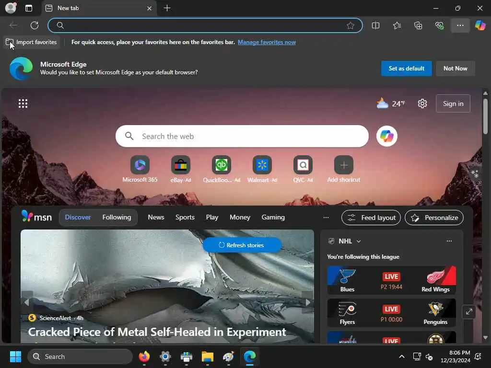Open the NHL card more options
491x368 pixels.
(449, 241)
